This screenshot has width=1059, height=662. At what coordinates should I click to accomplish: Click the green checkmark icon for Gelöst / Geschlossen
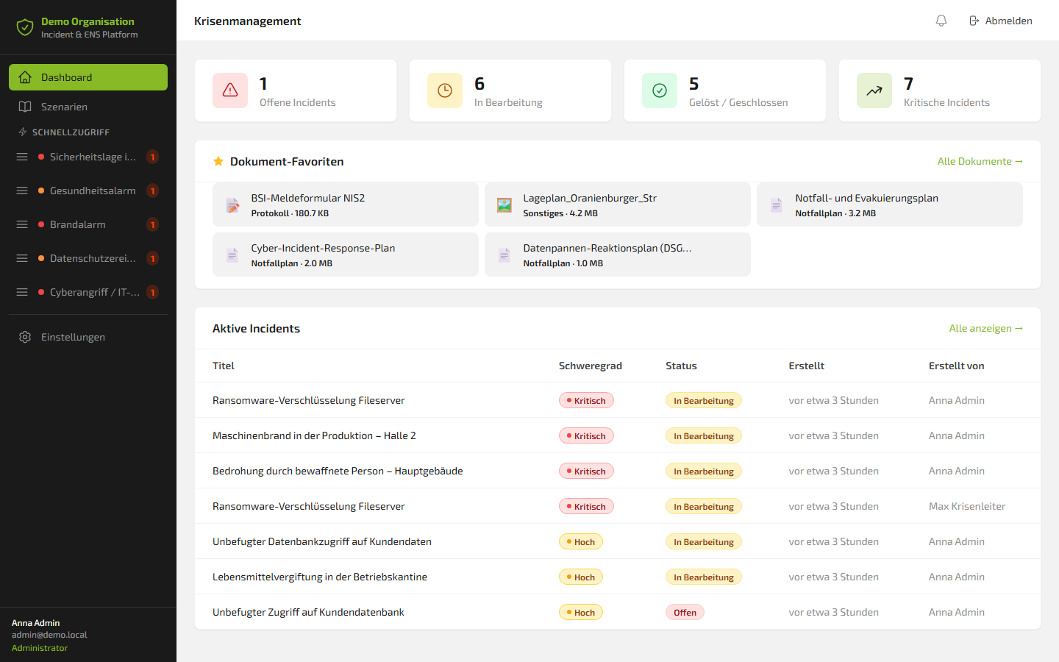coord(660,90)
